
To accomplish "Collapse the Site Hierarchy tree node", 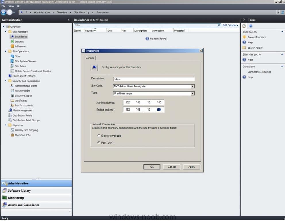I will [5, 31].
